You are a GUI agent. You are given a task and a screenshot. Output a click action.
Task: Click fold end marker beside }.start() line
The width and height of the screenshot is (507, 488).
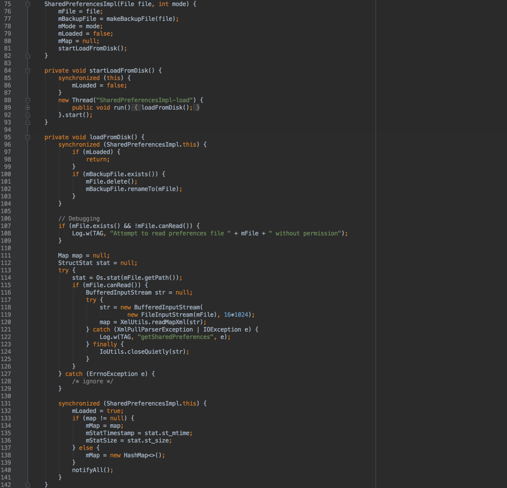pyautogui.click(x=28, y=115)
